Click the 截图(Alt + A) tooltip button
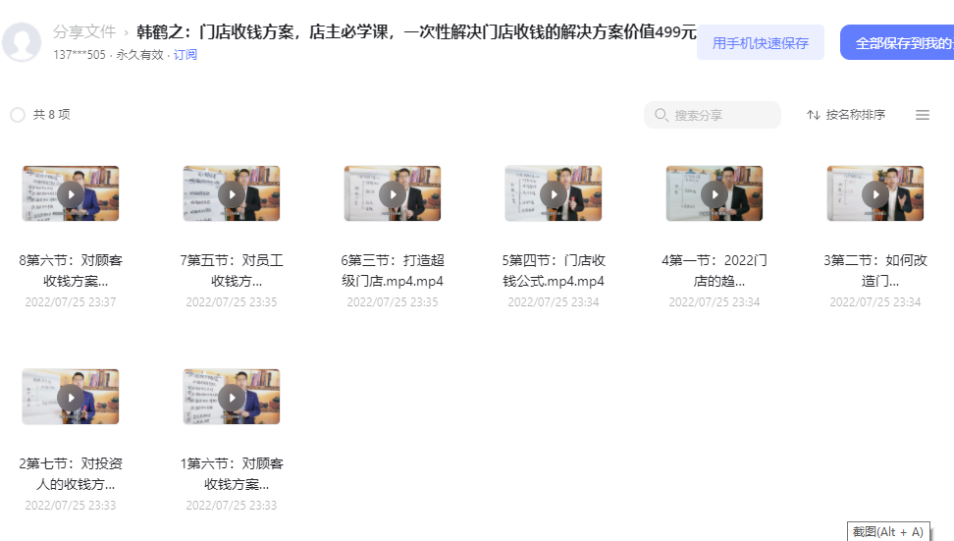 [888, 531]
